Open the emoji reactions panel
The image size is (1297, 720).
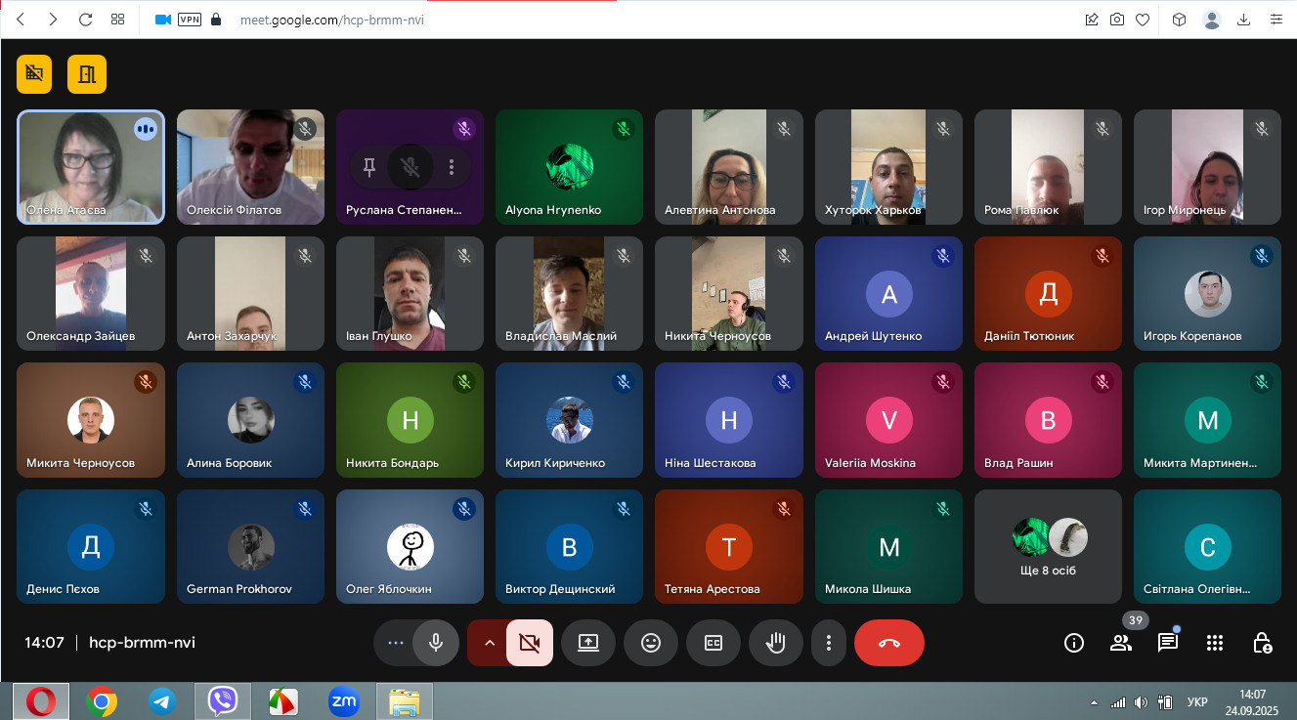pyautogui.click(x=651, y=643)
